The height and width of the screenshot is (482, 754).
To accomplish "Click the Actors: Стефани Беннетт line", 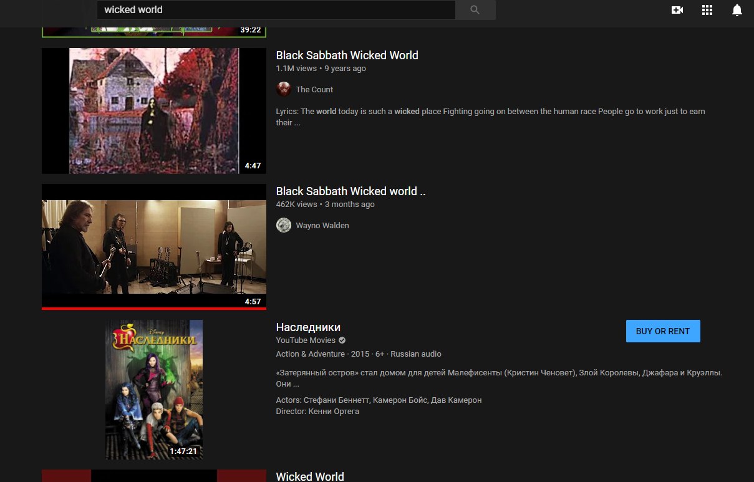I will 379,400.
